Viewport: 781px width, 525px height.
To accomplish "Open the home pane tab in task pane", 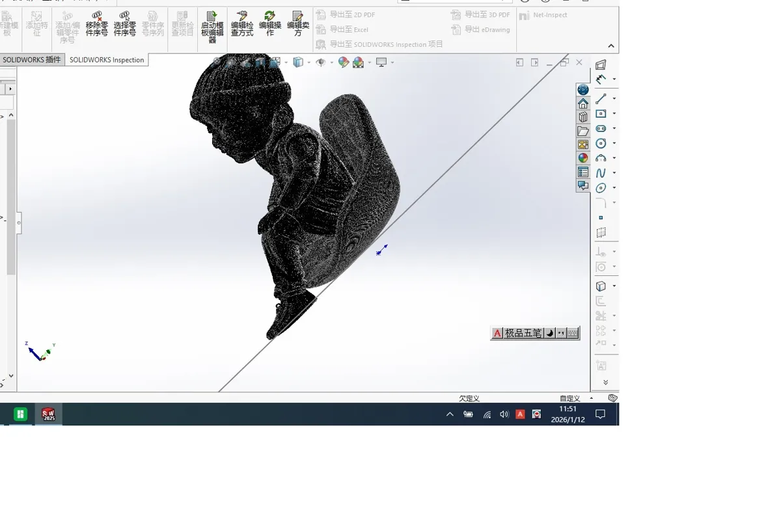I will [x=583, y=103].
